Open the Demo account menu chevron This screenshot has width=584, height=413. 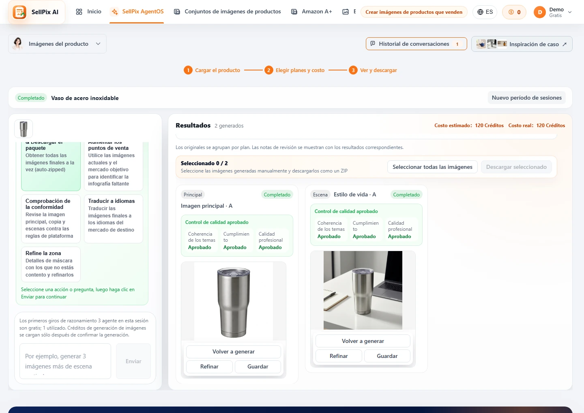tap(570, 12)
